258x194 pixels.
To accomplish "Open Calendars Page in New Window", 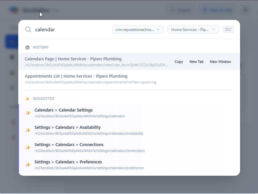I will tap(220, 62).
